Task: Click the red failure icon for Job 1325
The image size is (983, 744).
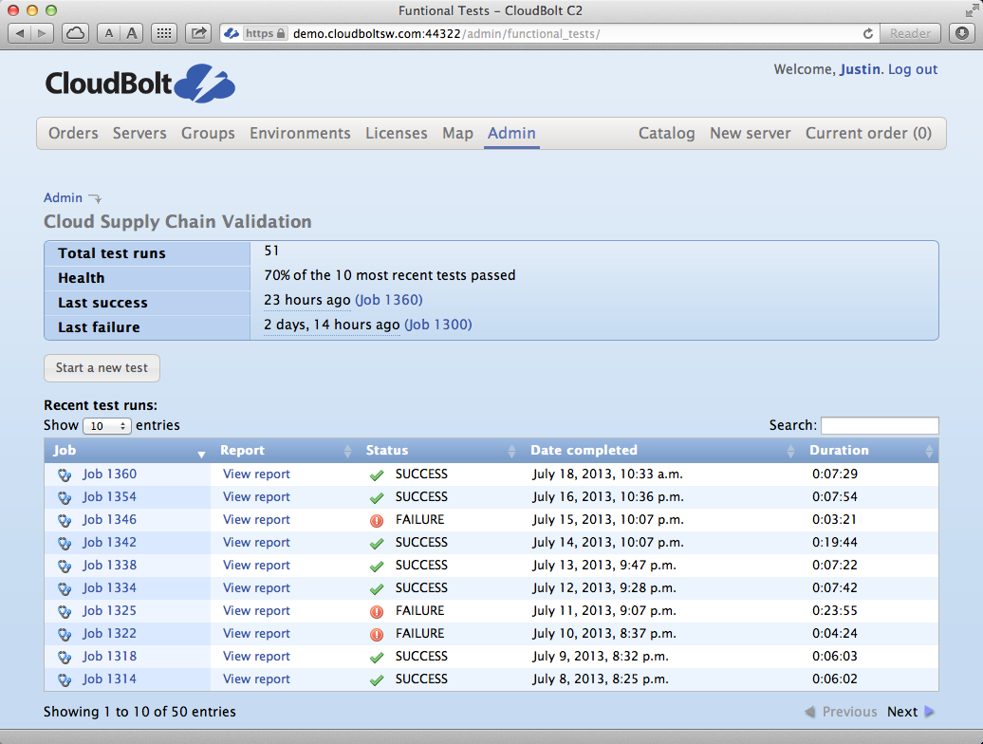Action: click(377, 612)
